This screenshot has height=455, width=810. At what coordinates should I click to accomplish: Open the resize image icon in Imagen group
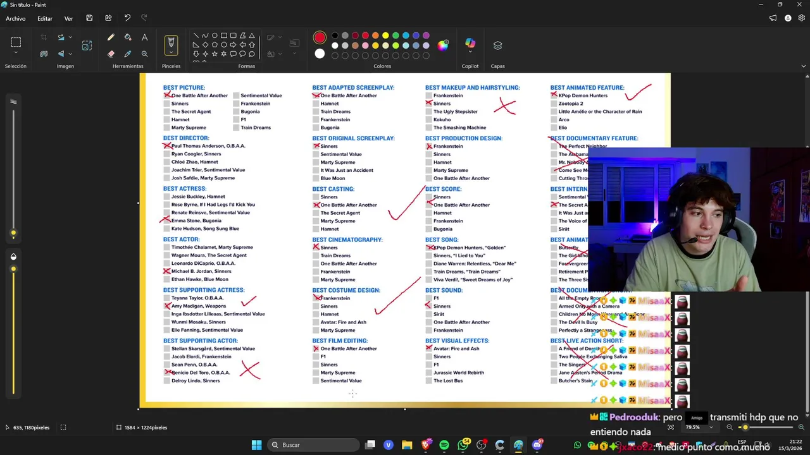click(x=87, y=45)
